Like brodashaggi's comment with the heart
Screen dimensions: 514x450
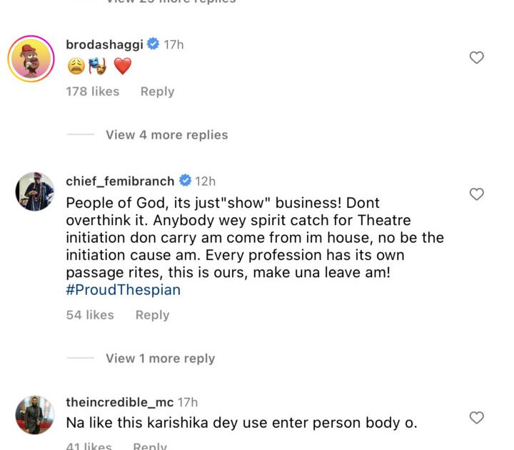point(476,58)
